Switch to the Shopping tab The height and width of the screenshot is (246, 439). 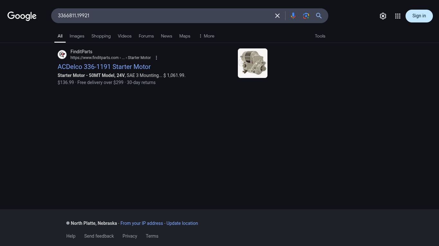pos(101,36)
